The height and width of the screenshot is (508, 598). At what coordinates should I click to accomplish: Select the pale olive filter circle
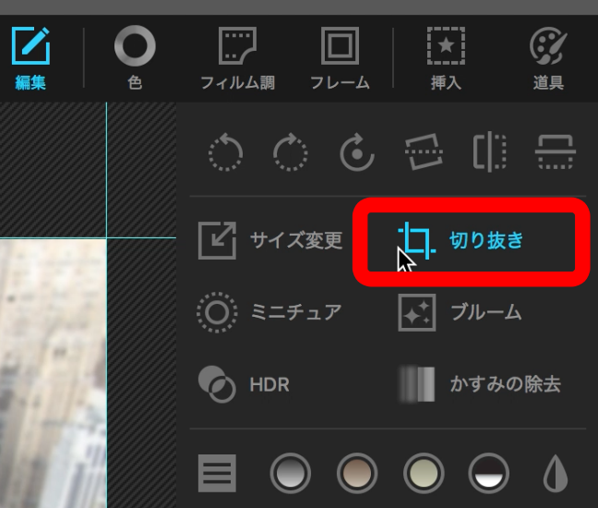(x=424, y=473)
